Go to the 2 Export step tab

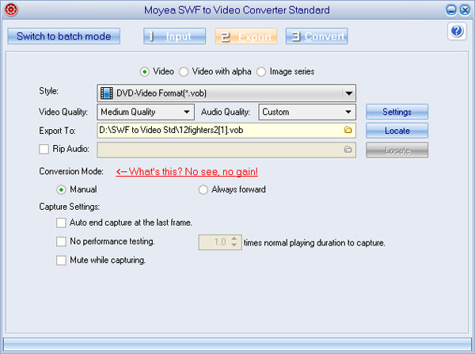click(x=246, y=36)
